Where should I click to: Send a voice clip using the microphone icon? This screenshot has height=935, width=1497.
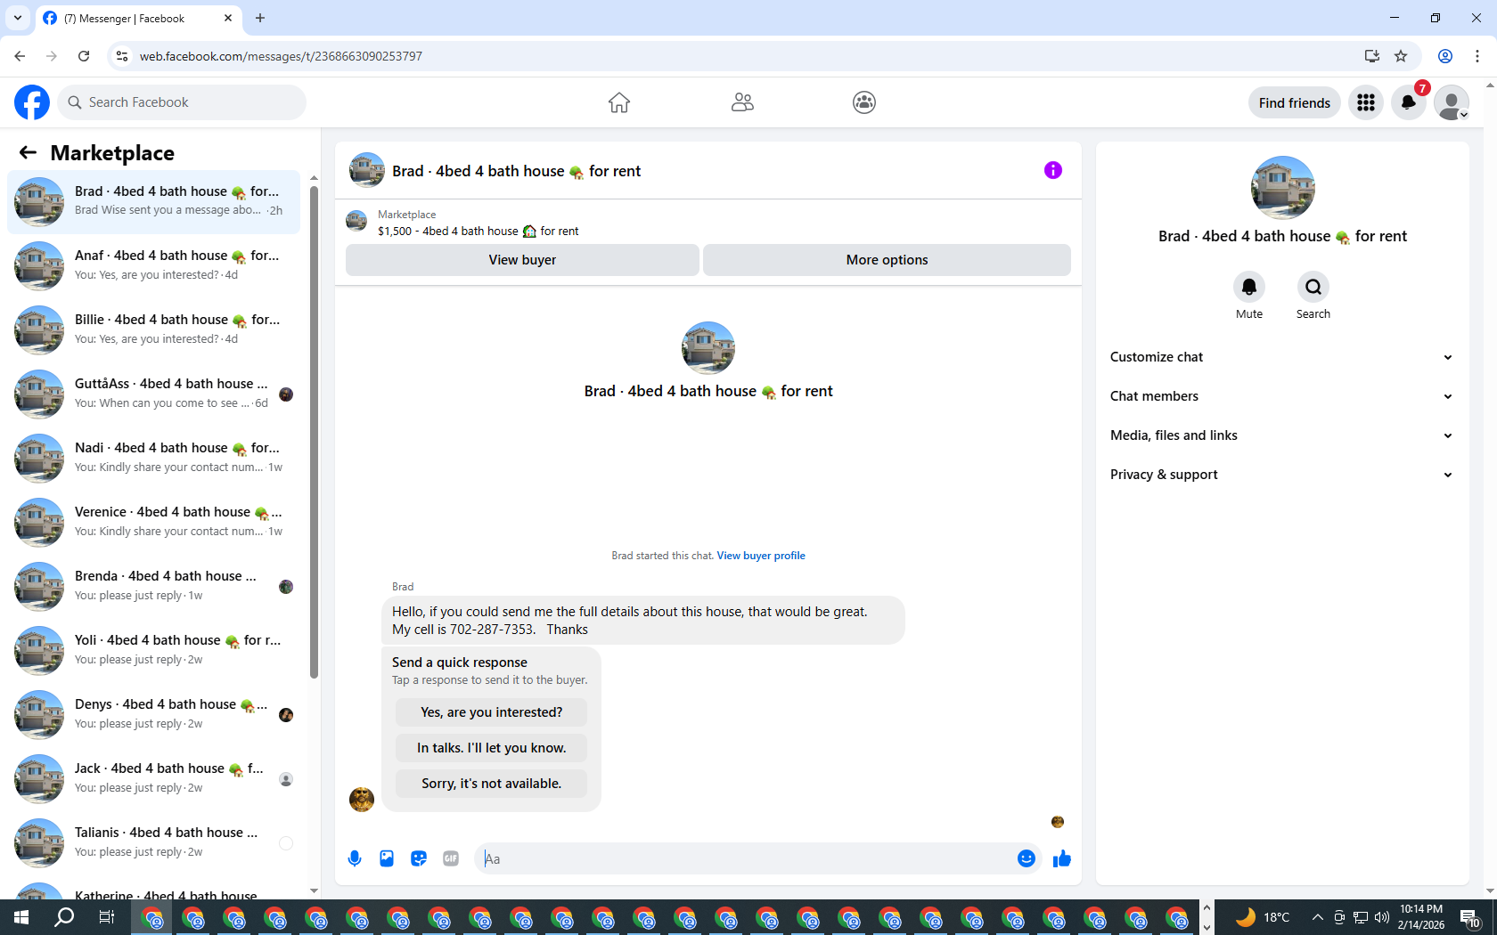[x=355, y=858]
